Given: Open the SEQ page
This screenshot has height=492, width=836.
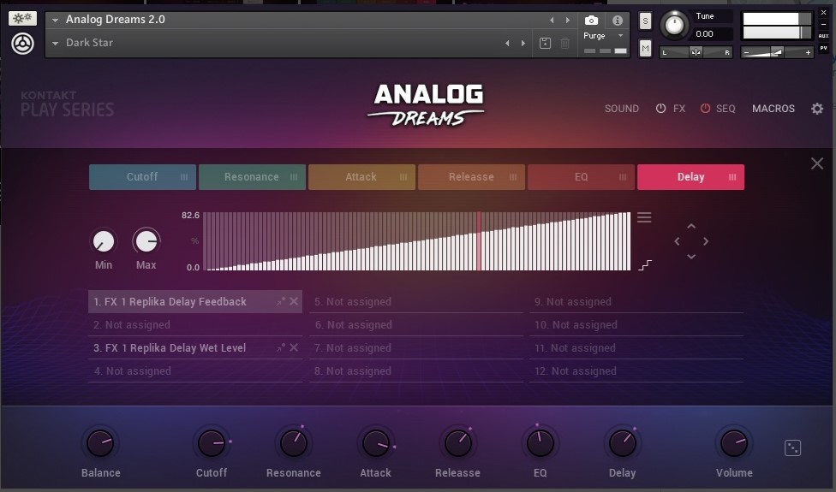Looking at the screenshot, I should click(726, 109).
